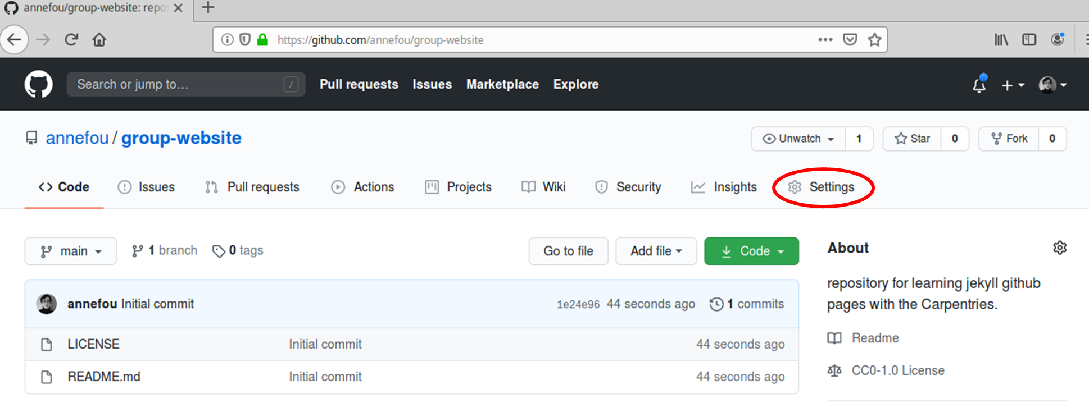Open page actions three-dots menu
The height and width of the screenshot is (403, 1089).
825,40
